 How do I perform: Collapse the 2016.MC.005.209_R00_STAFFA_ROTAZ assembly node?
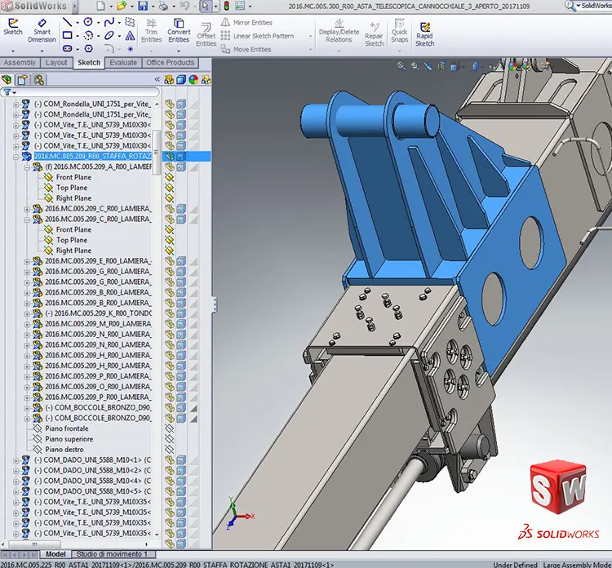click(x=16, y=157)
